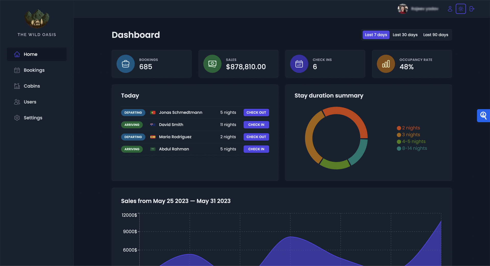Click the Occupancy rate value 48%
The height and width of the screenshot is (266, 490).
[x=406, y=67]
